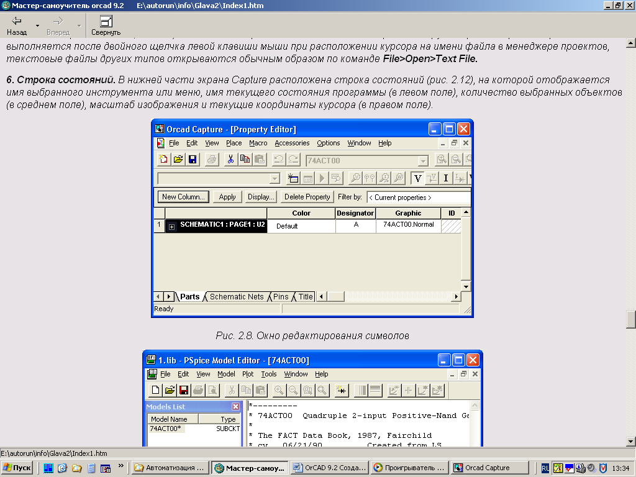Open Model menu in PSpice Model Editor
636x477 pixels.
[x=226, y=374]
